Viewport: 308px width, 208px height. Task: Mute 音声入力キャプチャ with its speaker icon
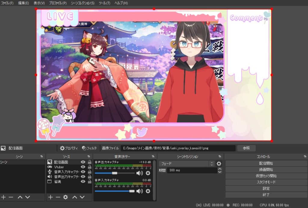(x=139, y=191)
